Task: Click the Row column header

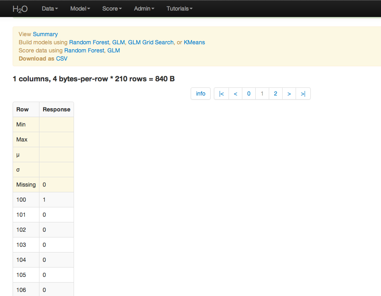Action: tap(22, 109)
